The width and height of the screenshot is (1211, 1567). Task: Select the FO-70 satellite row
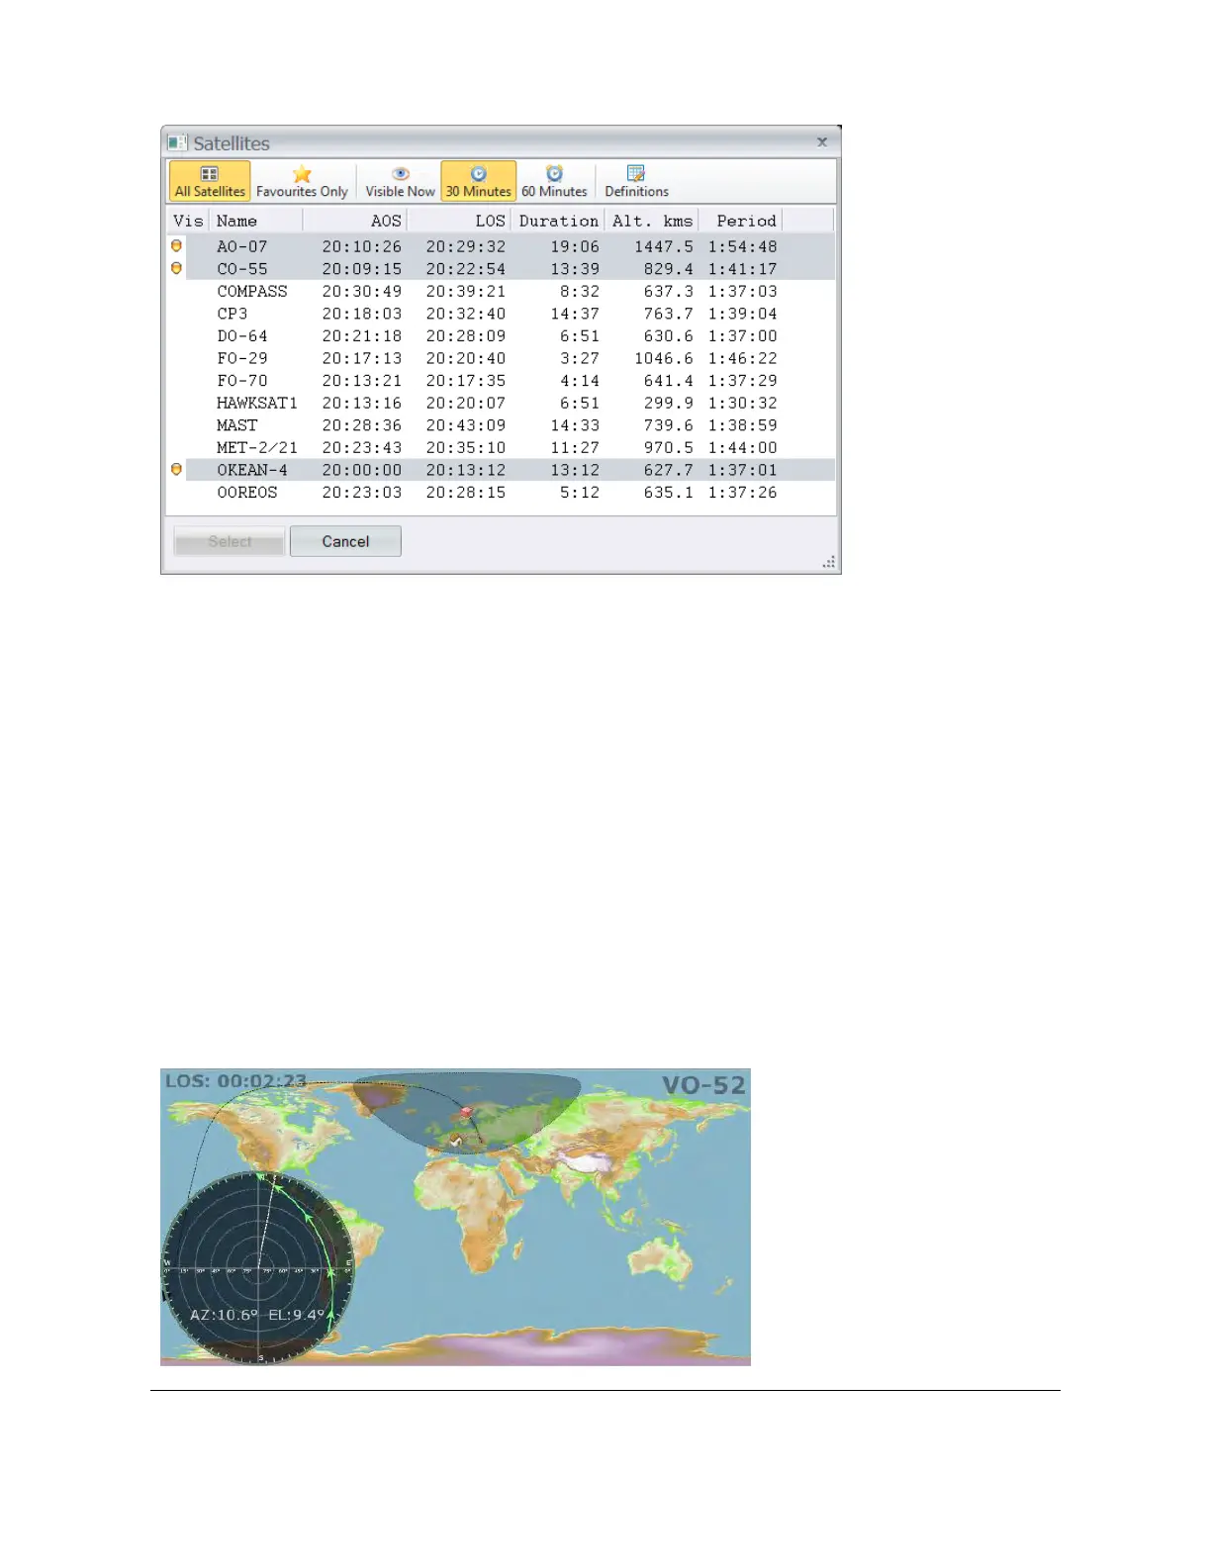502,381
